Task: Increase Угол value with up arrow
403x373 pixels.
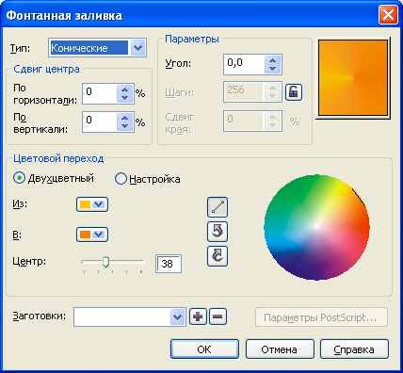Action: pos(272,60)
